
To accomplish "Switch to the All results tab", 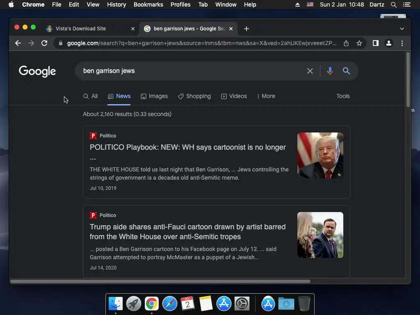I will coord(91,96).
